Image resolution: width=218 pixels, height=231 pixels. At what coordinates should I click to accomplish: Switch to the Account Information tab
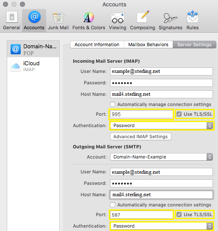coord(97,45)
